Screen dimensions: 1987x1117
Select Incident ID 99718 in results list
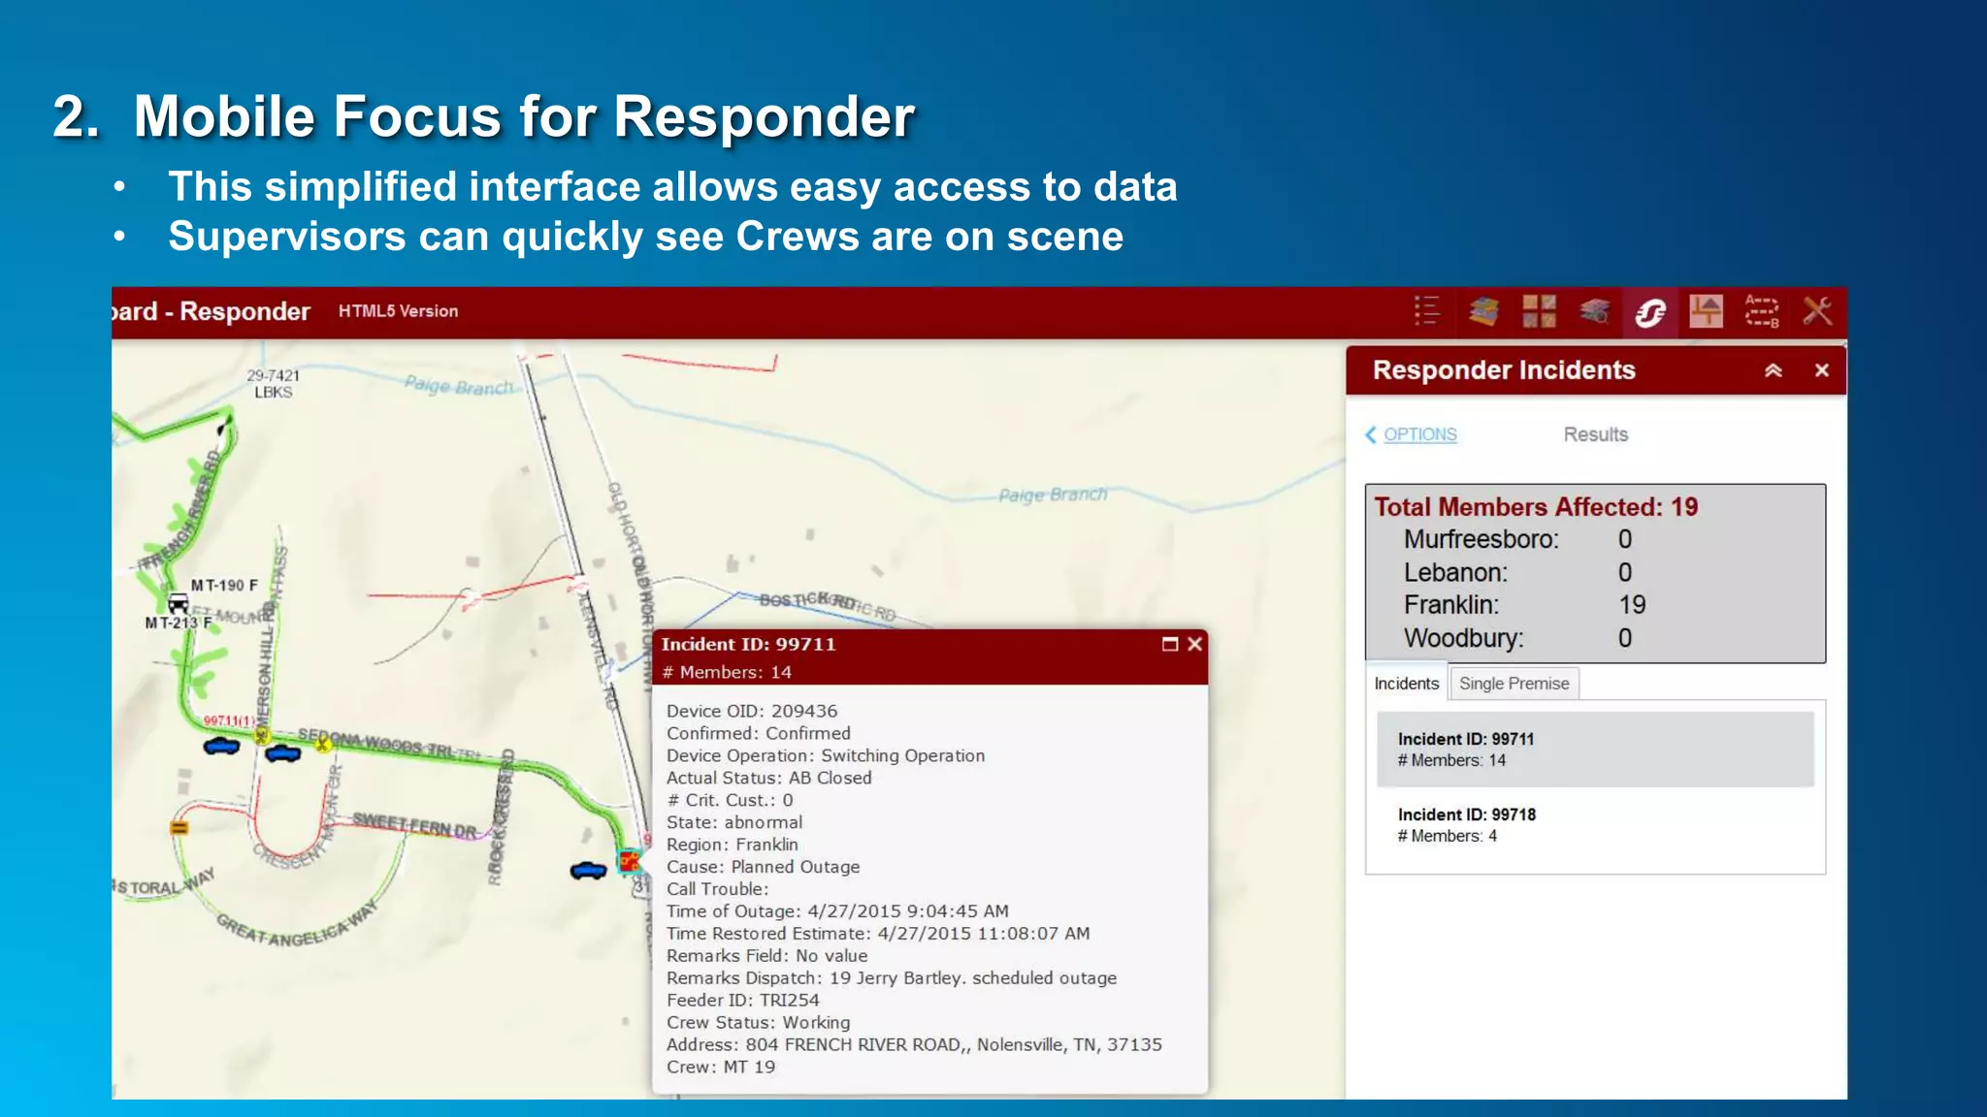point(1595,825)
